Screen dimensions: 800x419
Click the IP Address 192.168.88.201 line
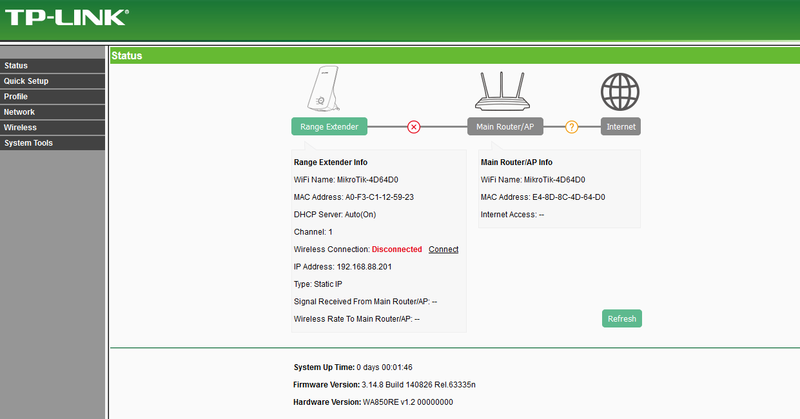pos(343,267)
